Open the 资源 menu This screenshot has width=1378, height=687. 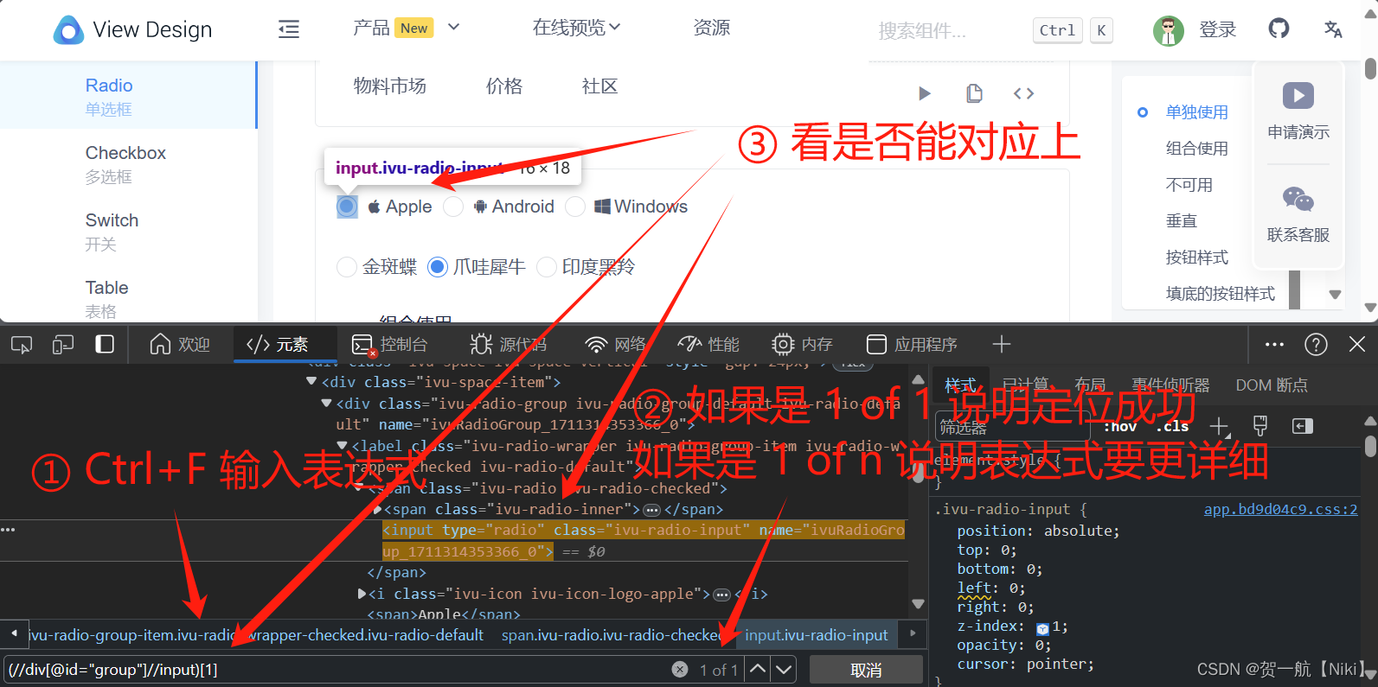(712, 28)
